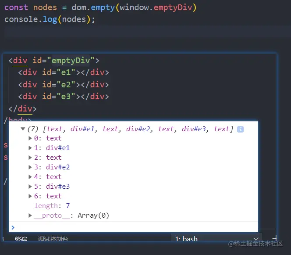Click the closing </div> tag line
Image resolution: width=291 pixels, height=255 pixels.
(x=22, y=109)
